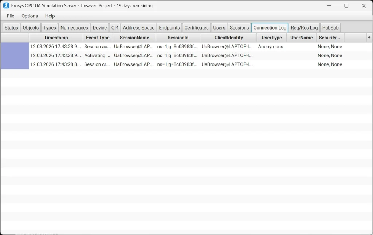
Task: Click the UserType column header
Action: [271, 38]
